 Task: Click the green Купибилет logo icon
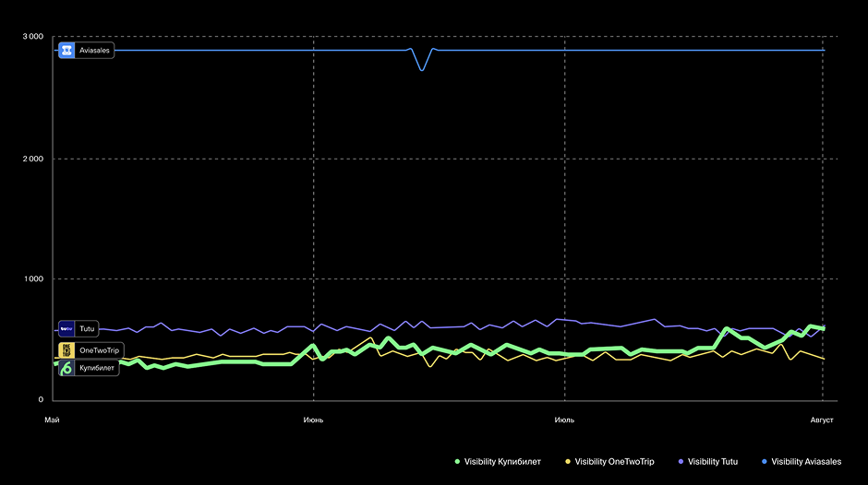coord(66,368)
